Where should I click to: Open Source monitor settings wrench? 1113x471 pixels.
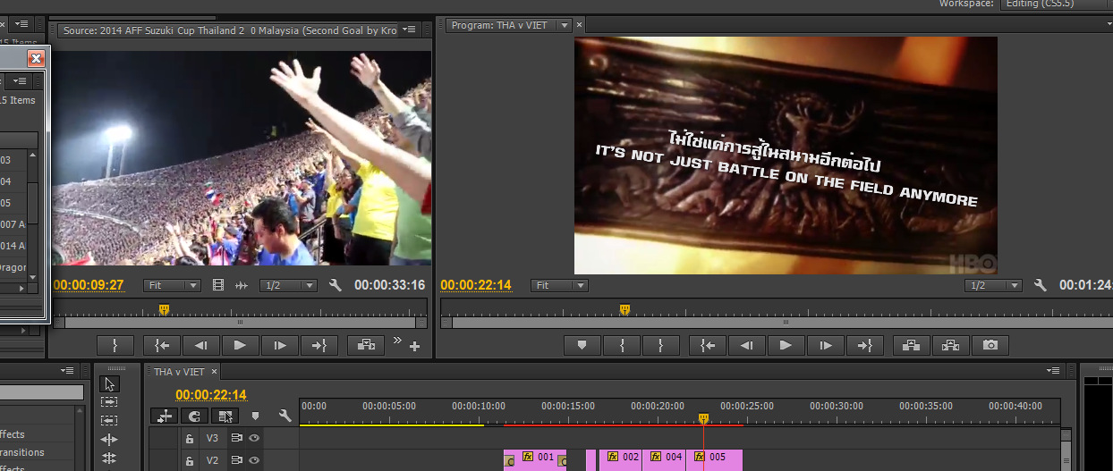tap(336, 286)
